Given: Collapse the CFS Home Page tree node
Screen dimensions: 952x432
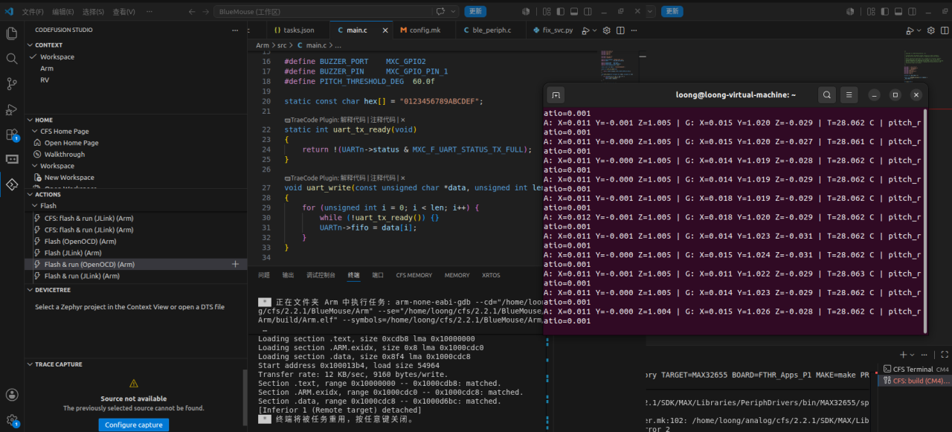Looking at the screenshot, I should pyautogui.click(x=34, y=132).
